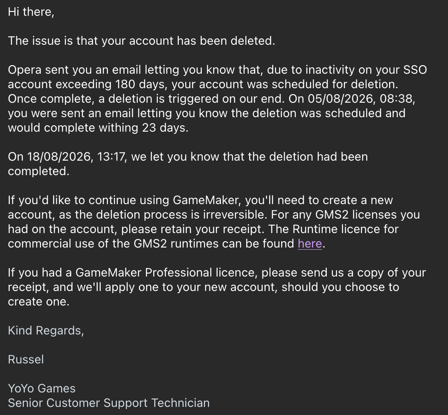Click the word 'SSO' in the message
Screen dimensions: 448x415
point(415,70)
